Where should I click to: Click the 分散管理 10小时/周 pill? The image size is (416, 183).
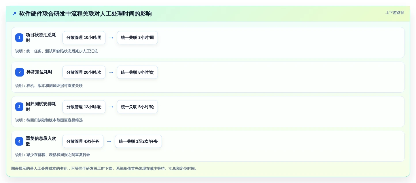(x=84, y=38)
